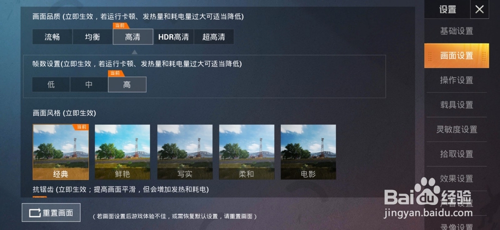Open the 拾取设置 tab
The width and height of the screenshot is (500, 230).
[456, 154]
